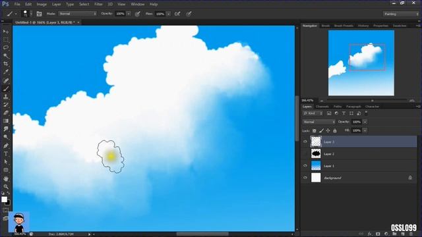422x237 pixels.
Task: Select the Eyedropper tool
Action: [x=6, y=72]
